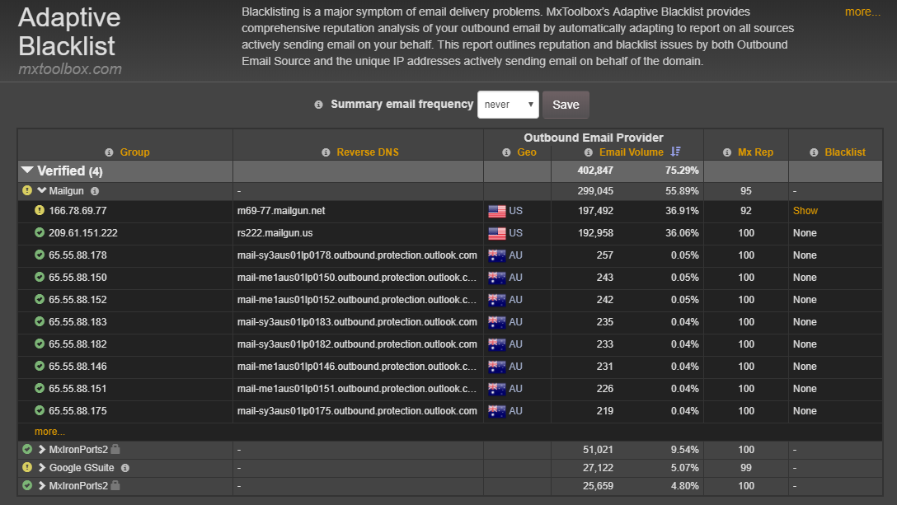This screenshot has width=897, height=505.
Task: Click the Adaptive Blacklist page title
Action: tap(69, 32)
